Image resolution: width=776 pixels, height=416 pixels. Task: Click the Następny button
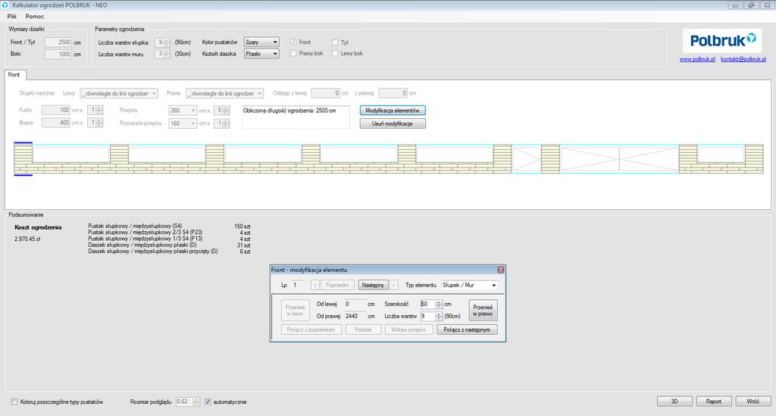[x=373, y=285]
